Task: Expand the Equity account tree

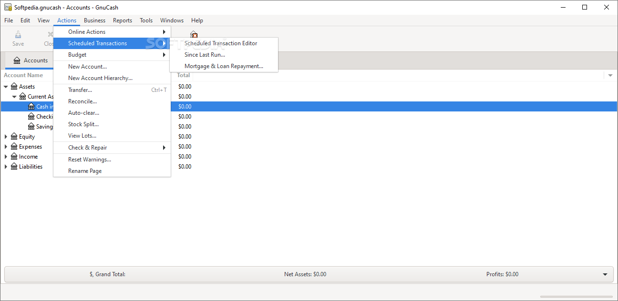Action: (x=6, y=137)
